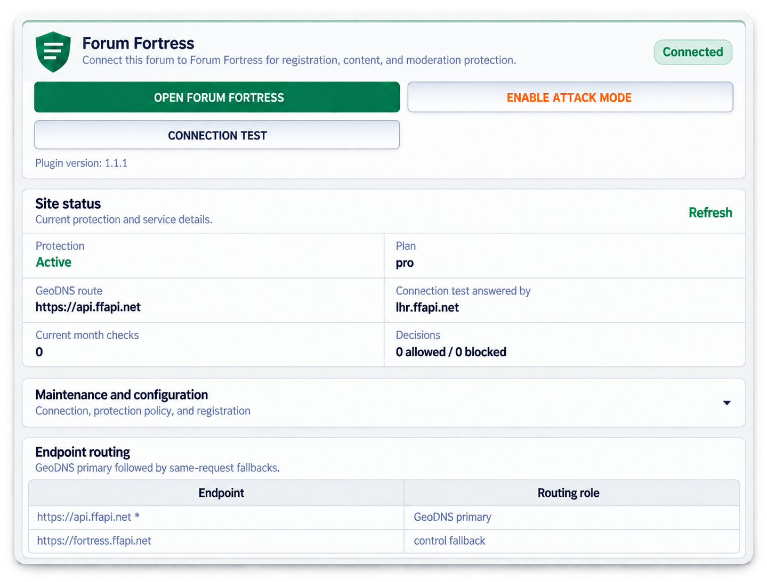
Task: Select the pro plan value
Action: [x=405, y=263]
